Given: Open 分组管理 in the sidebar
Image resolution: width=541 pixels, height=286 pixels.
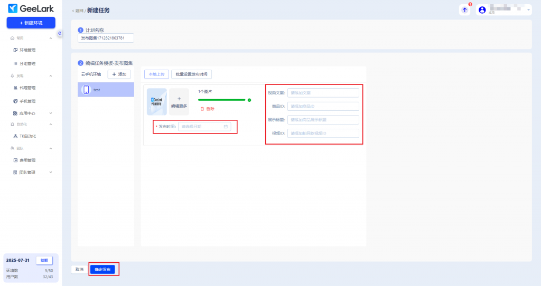Looking at the screenshot, I should [x=27, y=64].
